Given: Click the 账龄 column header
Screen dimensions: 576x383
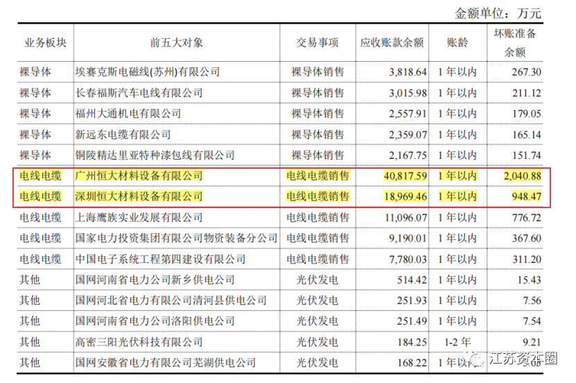Looking at the screenshot, I should pos(457,42).
